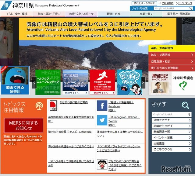The width and height of the screenshot is (195, 176).
Task: Click the トピックス broadcast antenna icon
Action: [x=39, y=106]
